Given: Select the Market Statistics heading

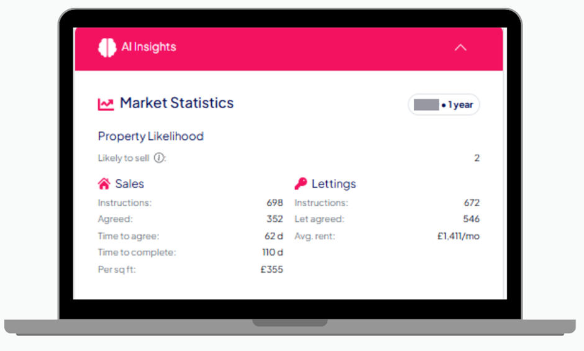Looking at the screenshot, I should click(x=176, y=103).
